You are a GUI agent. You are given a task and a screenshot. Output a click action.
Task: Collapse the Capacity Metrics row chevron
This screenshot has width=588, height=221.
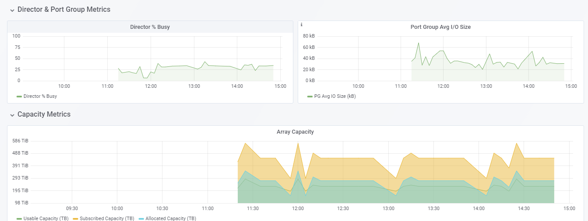pos(12,115)
